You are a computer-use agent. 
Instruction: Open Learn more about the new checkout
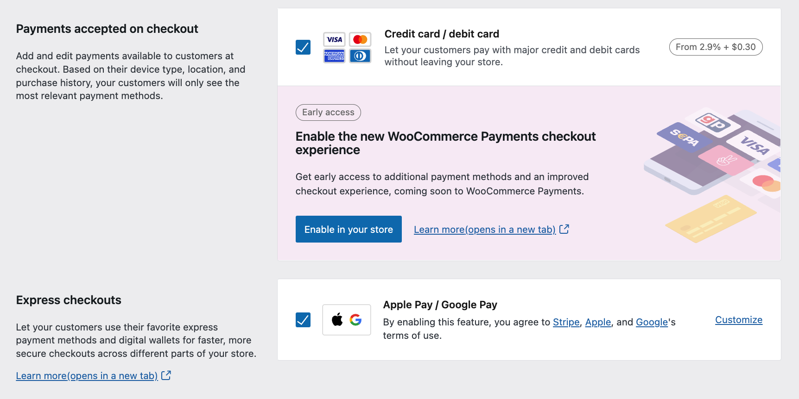[485, 229]
